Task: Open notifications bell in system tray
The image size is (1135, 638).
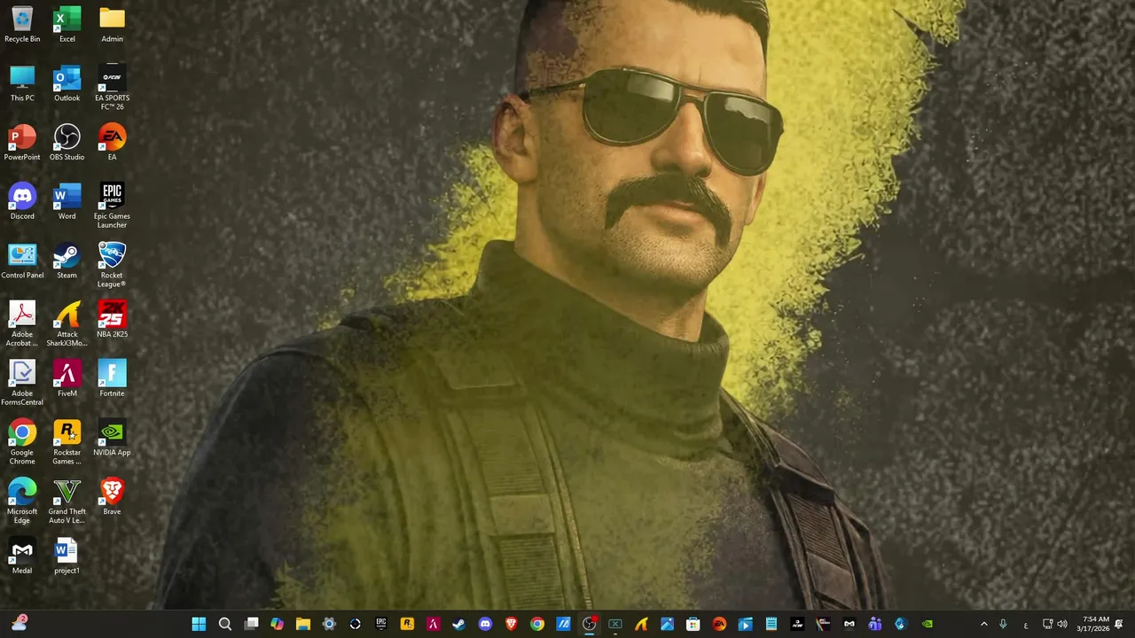Action: [1120, 624]
